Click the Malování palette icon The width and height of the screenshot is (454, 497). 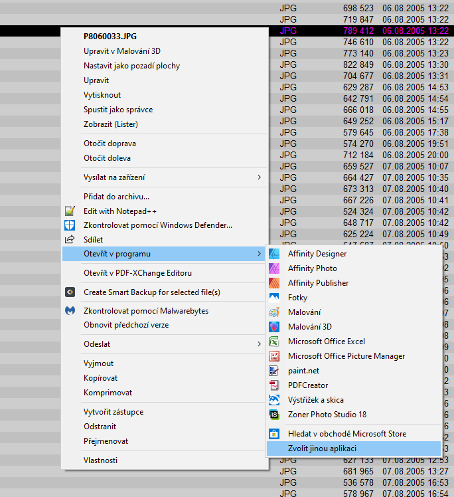point(274,312)
